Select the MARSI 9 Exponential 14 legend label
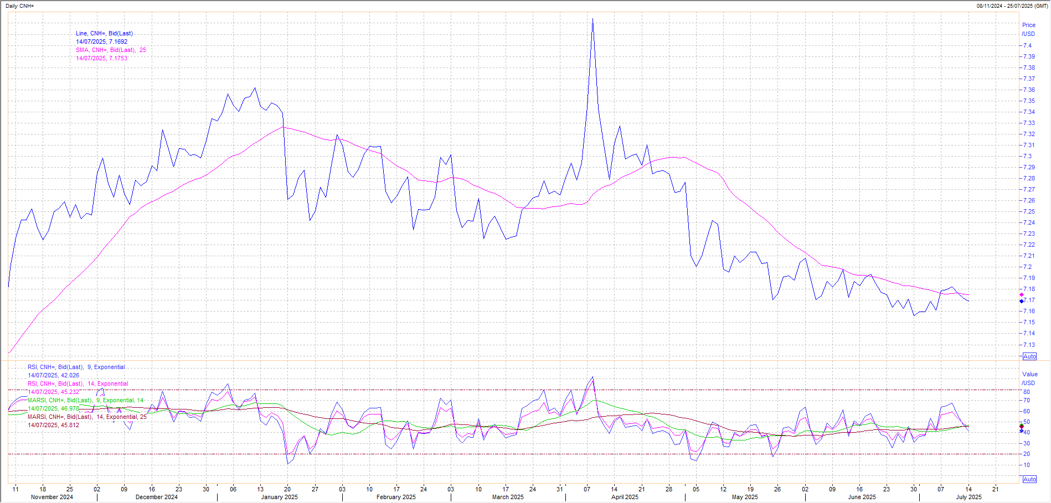This screenshot has height=503, width=1051. (86, 400)
